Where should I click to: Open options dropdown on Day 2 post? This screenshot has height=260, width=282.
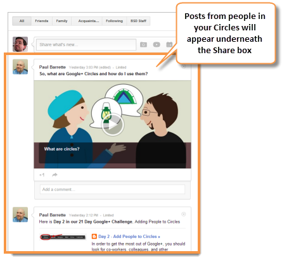184,214
